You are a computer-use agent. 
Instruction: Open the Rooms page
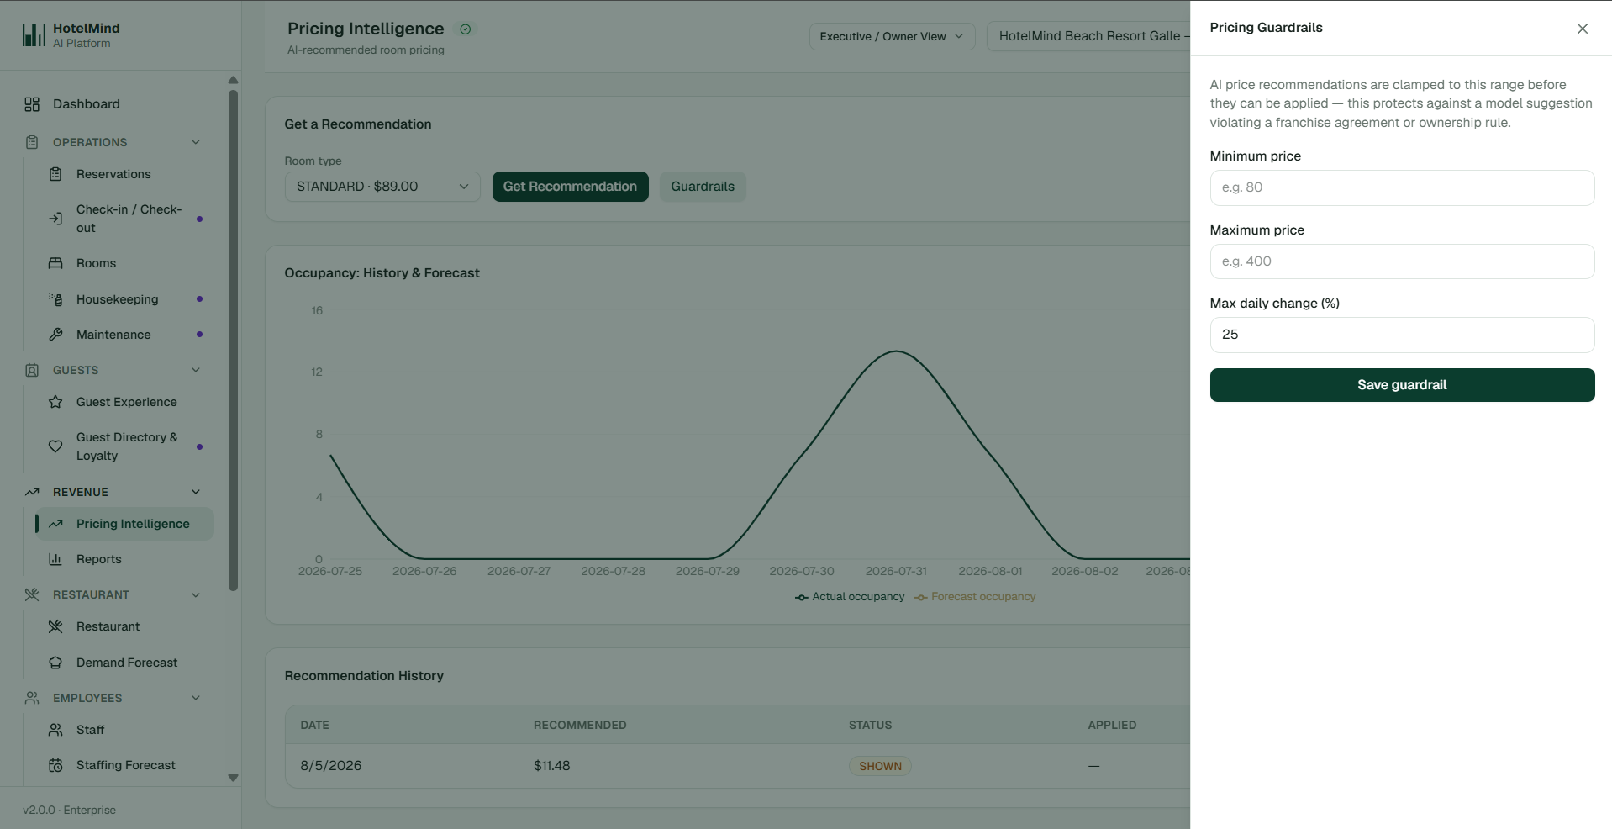pyautogui.click(x=126, y=263)
